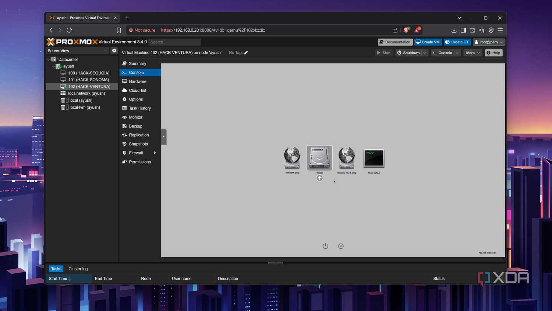Click the Create VM button

[x=428, y=42]
